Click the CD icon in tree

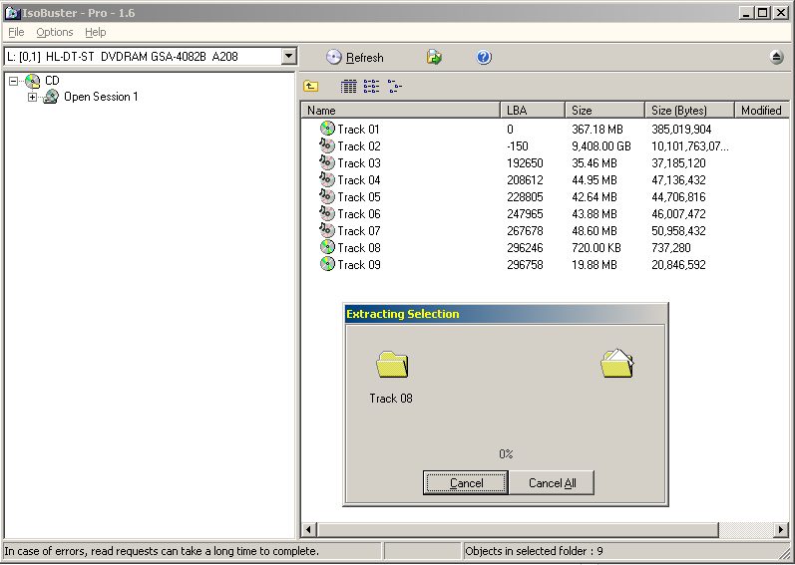click(x=33, y=81)
